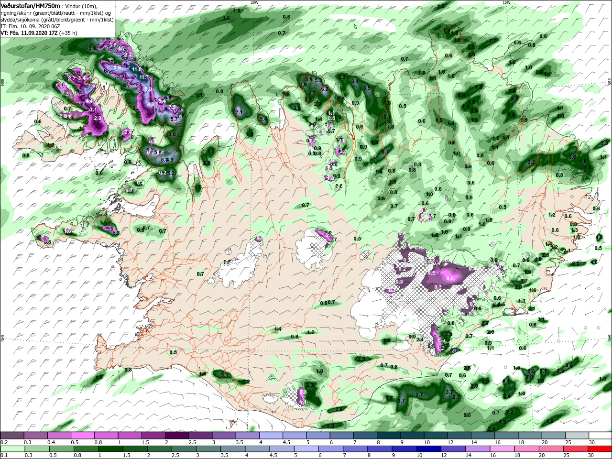
Task: Click the '3.5' label under the snow legend
Action: [240, 442]
